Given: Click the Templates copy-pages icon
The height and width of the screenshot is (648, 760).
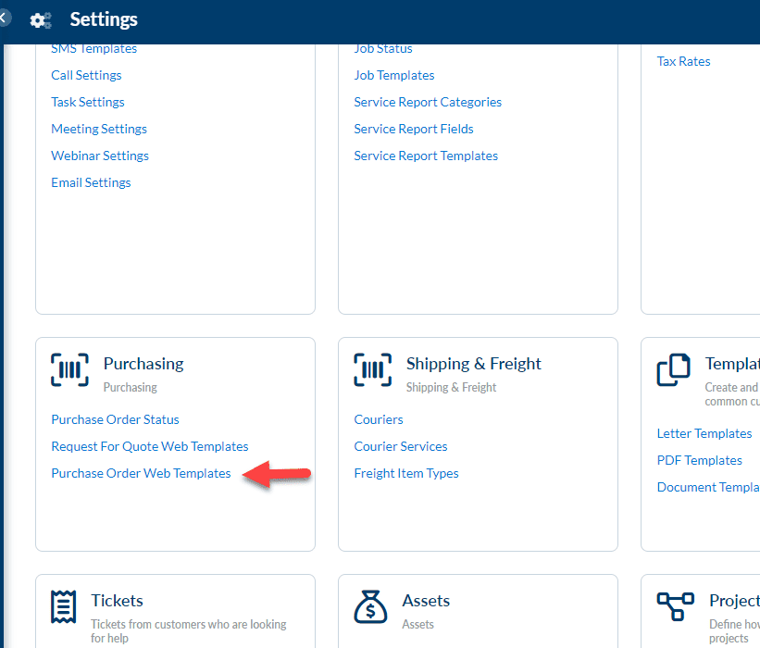Looking at the screenshot, I should pyautogui.click(x=673, y=369).
